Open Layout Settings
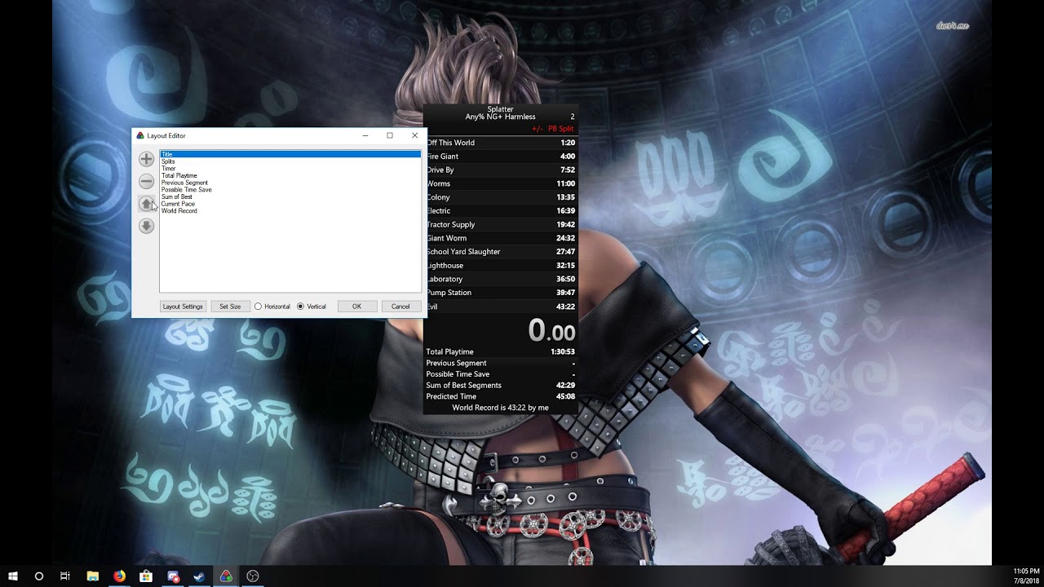The width and height of the screenshot is (1044, 587). 183,307
